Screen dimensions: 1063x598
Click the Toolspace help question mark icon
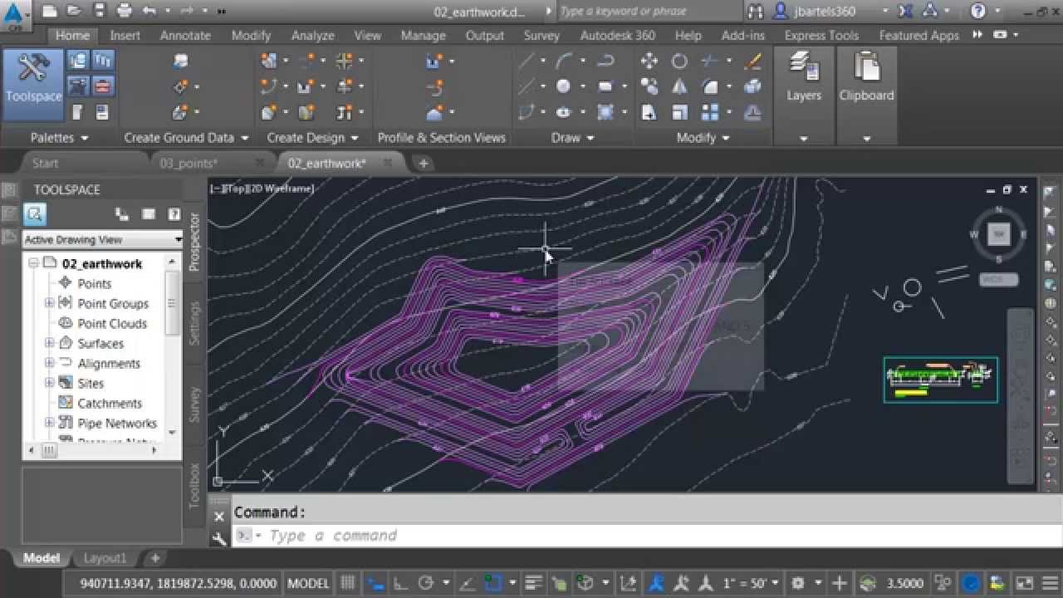(x=174, y=214)
